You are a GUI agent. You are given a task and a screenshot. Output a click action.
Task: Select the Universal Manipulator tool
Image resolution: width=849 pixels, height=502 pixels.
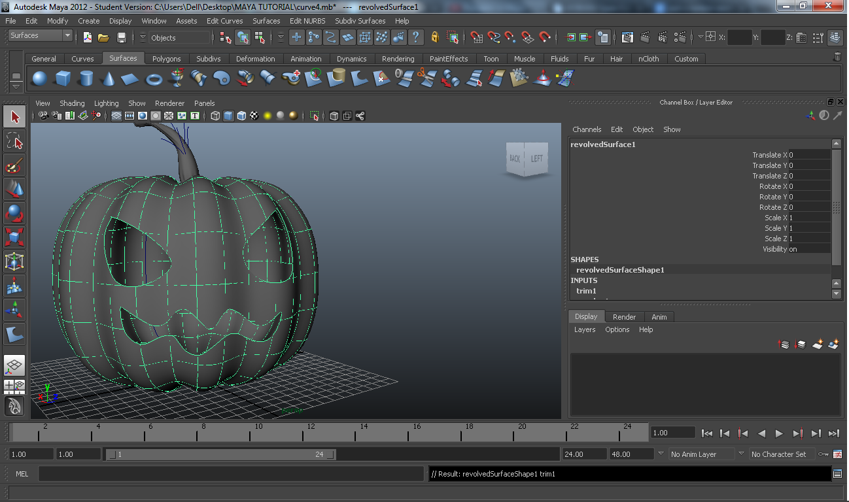[x=14, y=261]
